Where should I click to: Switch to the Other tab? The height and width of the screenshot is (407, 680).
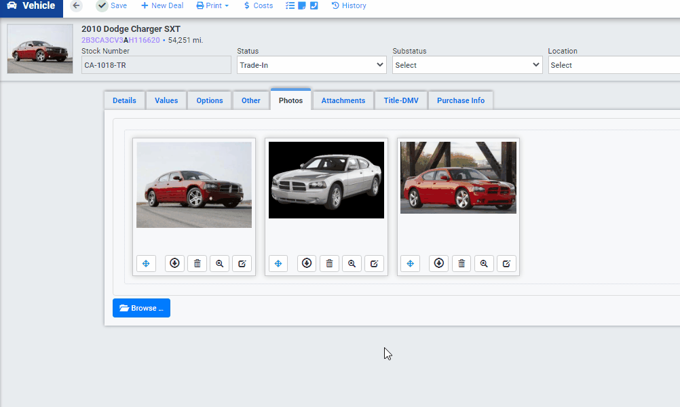pyautogui.click(x=250, y=100)
